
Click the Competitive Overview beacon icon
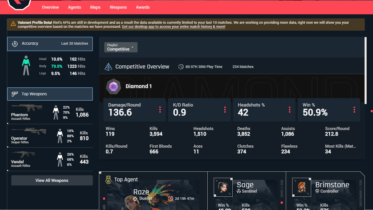[x=108, y=66]
